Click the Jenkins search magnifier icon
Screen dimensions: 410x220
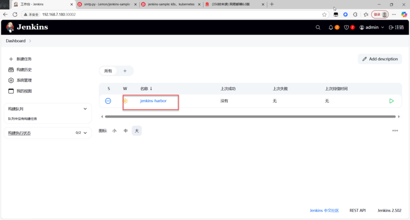(x=318, y=28)
